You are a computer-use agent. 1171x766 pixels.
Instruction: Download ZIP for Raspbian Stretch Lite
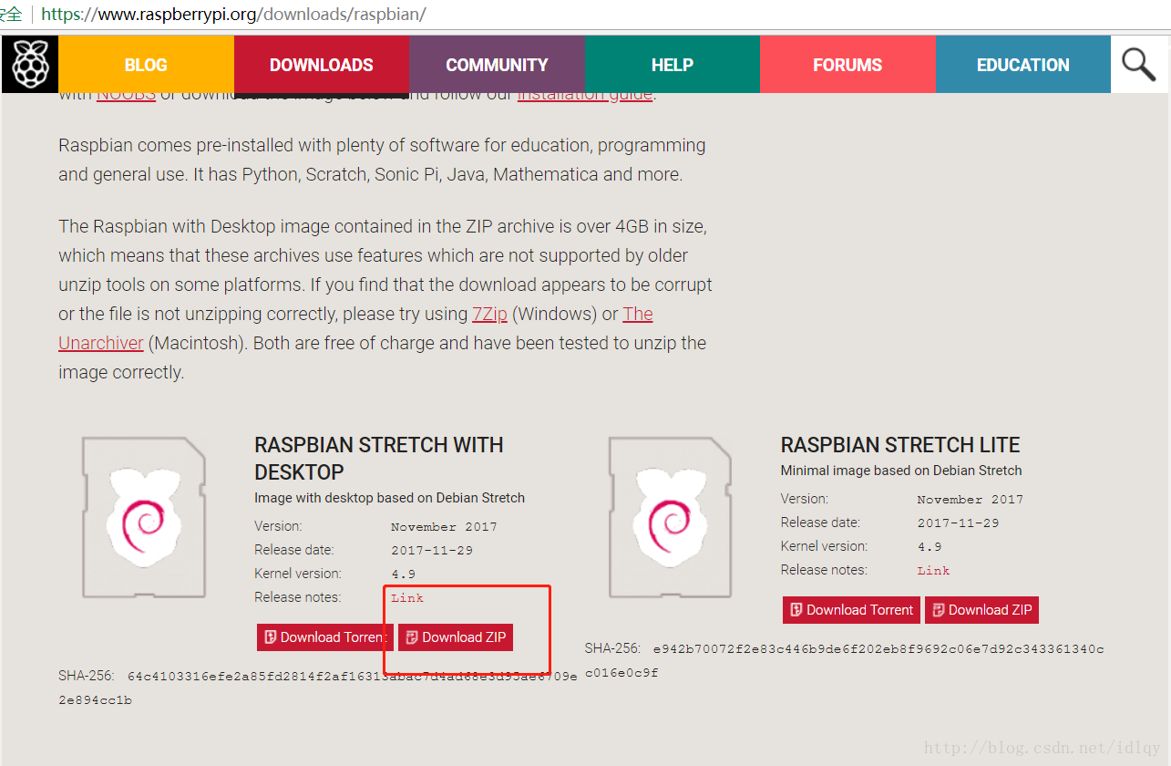point(981,610)
